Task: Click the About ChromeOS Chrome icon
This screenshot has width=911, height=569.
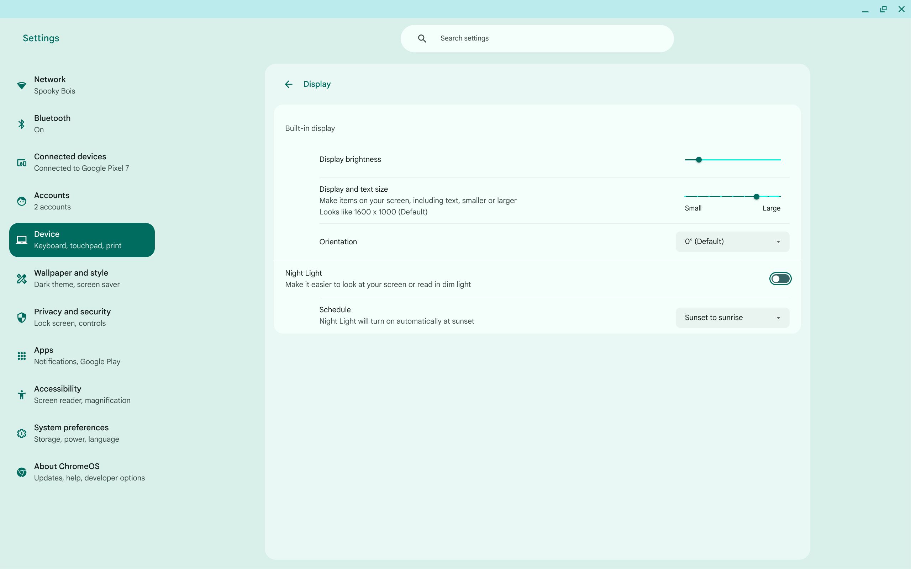Action: coord(21,472)
